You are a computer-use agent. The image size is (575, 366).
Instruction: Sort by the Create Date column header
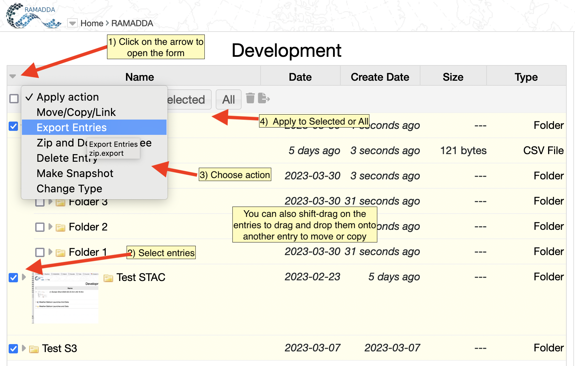click(x=380, y=77)
